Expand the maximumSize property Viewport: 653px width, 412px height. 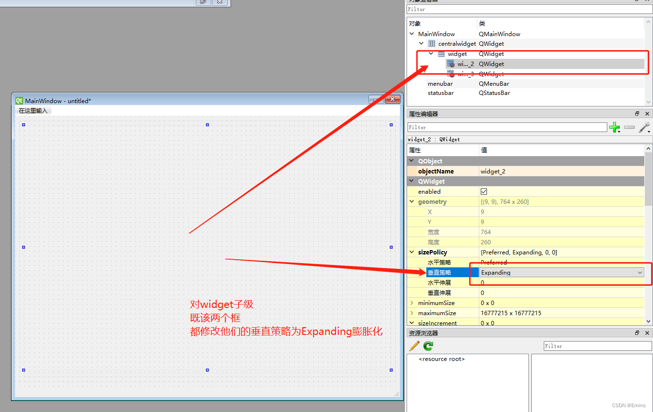click(x=412, y=313)
